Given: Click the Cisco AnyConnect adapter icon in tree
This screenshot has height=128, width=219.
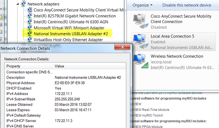Looking at the screenshot, I should [x=30, y=10].
